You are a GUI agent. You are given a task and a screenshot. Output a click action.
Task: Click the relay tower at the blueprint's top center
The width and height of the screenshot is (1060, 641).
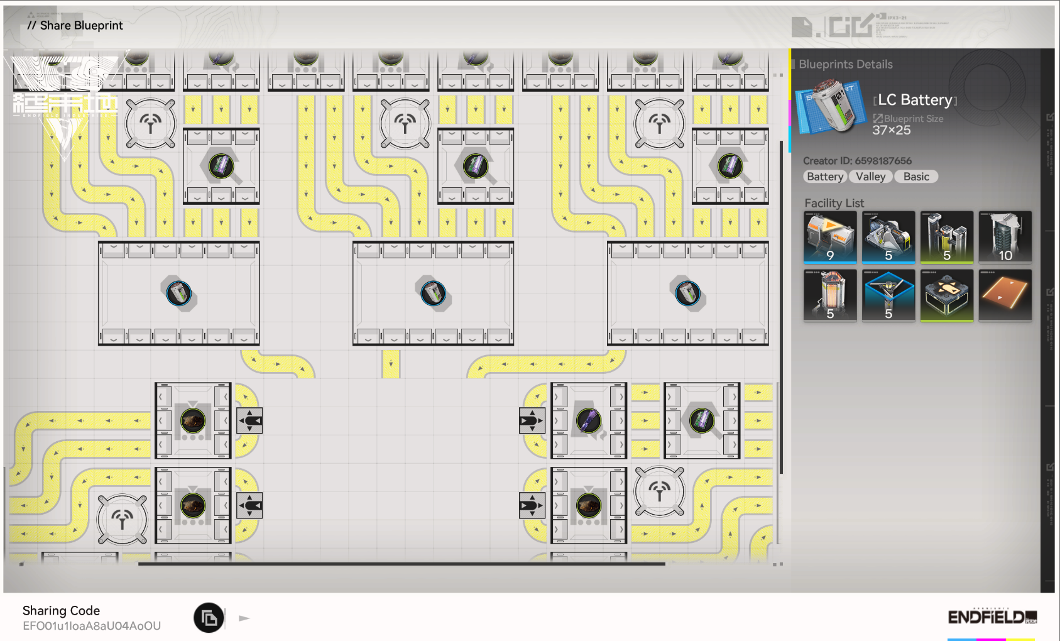tap(405, 123)
